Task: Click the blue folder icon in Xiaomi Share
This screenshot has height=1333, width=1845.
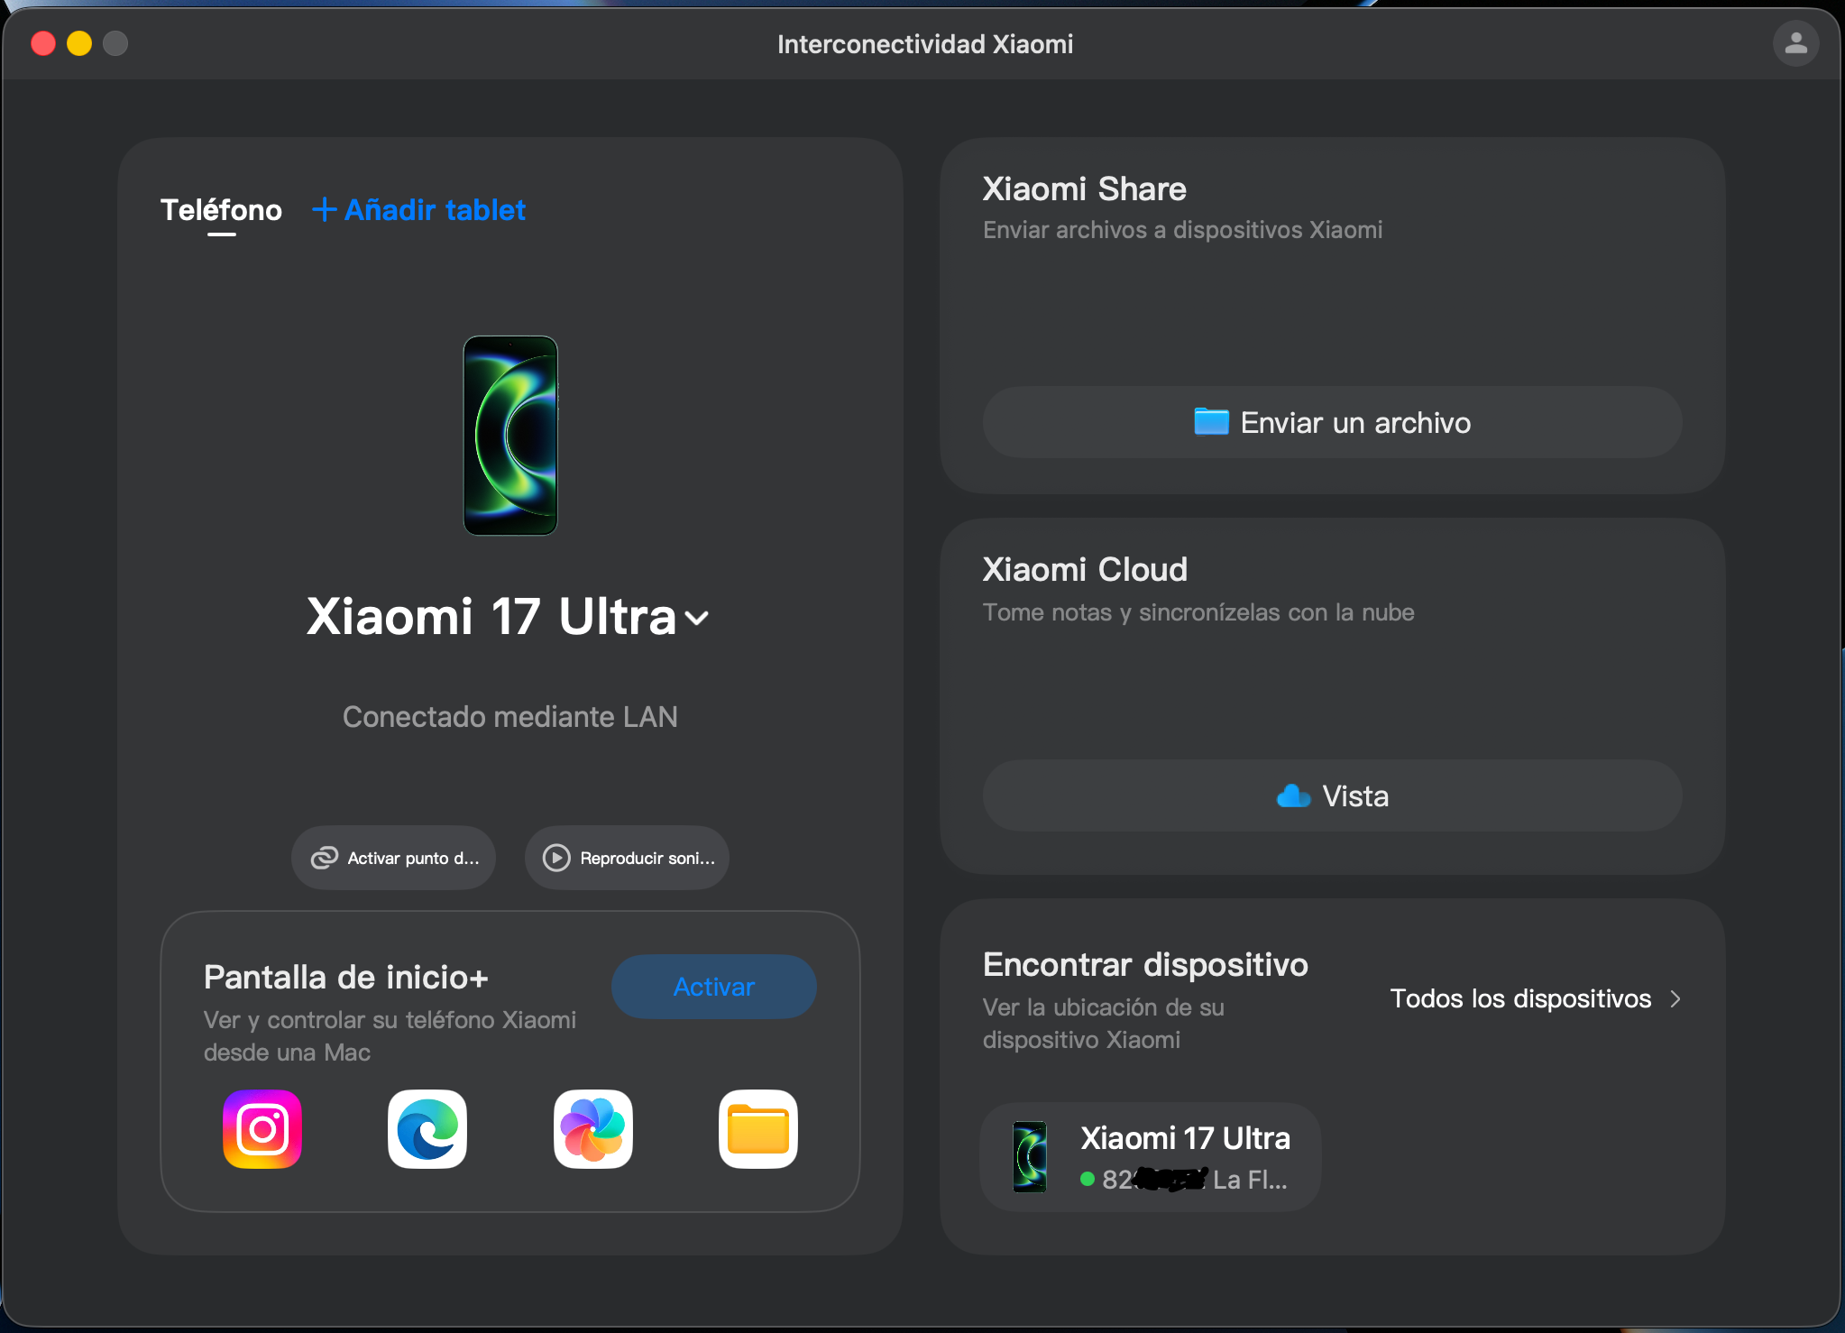Action: [x=1211, y=422]
